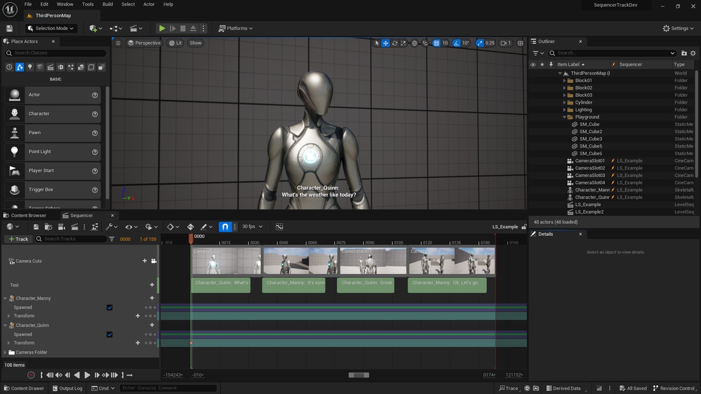Collapse Playground folder in Outliner

(565, 117)
